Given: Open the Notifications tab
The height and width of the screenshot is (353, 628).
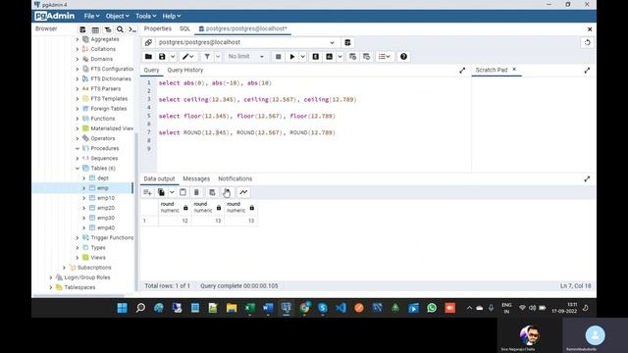Looking at the screenshot, I should point(235,178).
